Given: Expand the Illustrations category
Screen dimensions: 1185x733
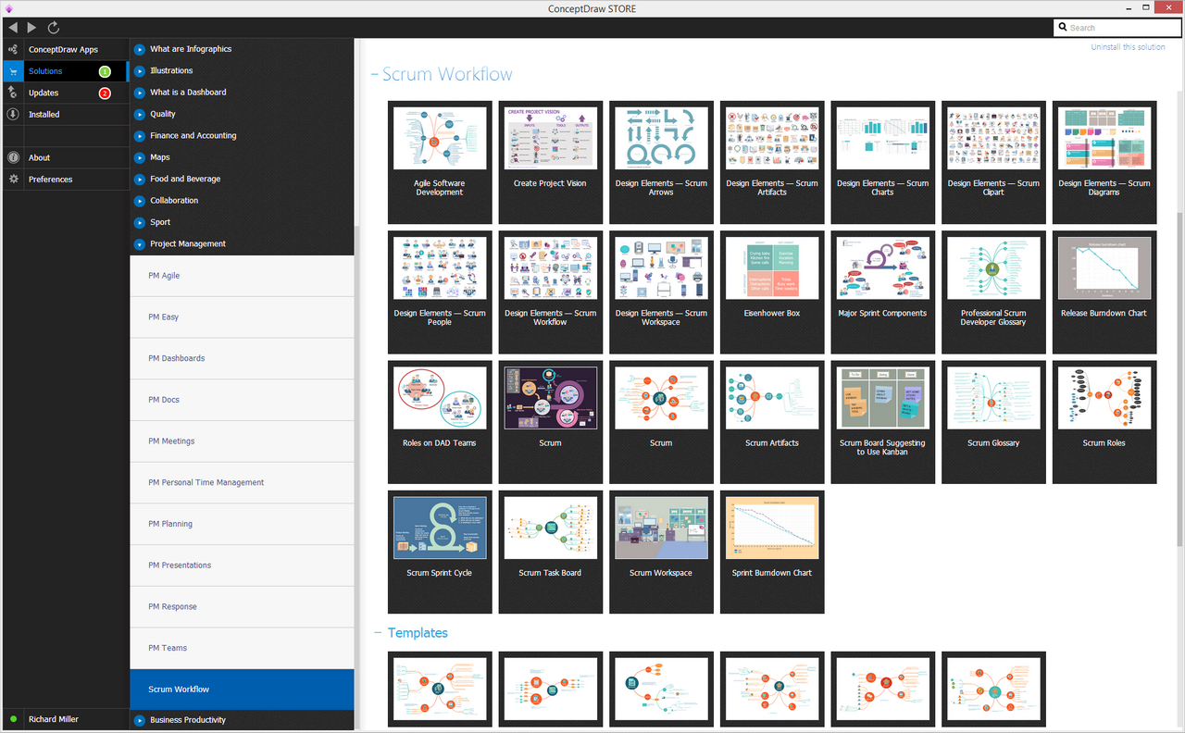Looking at the screenshot, I should click(x=140, y=70).
